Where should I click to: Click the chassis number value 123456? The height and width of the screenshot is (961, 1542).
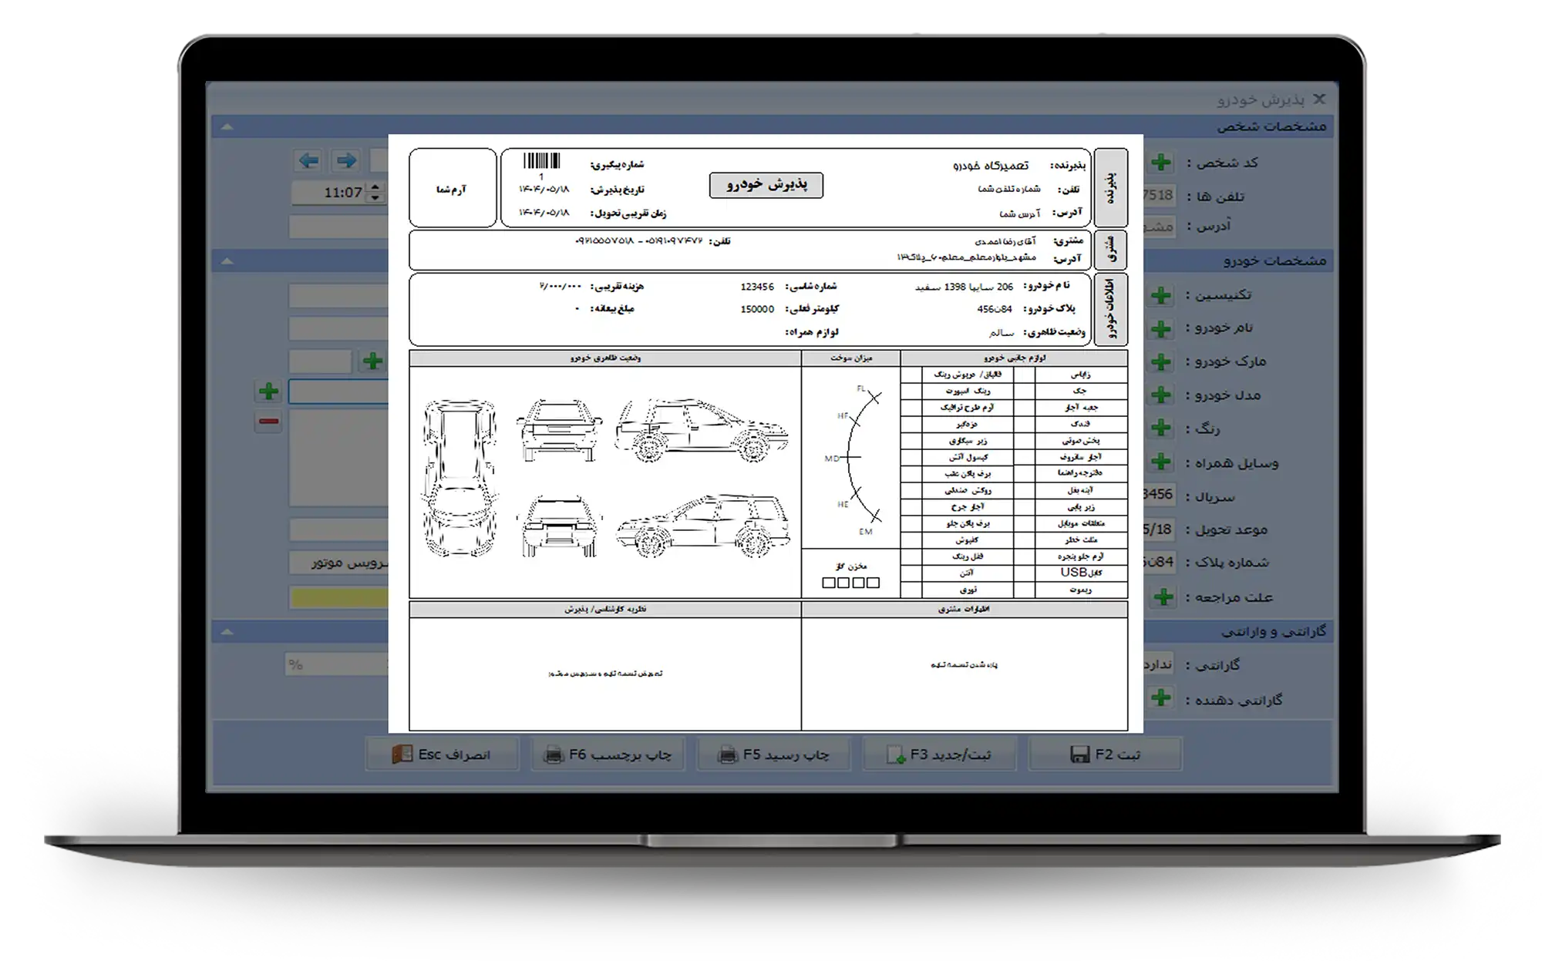tap(757, 287)
